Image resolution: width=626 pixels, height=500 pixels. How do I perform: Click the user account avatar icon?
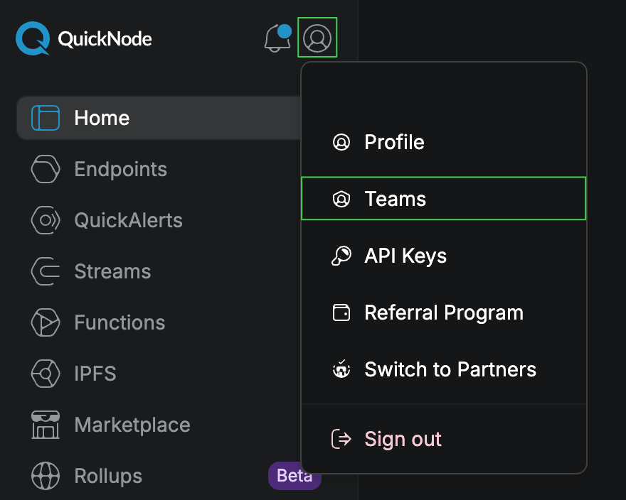click(317, 38)
